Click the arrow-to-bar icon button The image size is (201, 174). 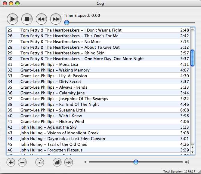click(69, 162)
